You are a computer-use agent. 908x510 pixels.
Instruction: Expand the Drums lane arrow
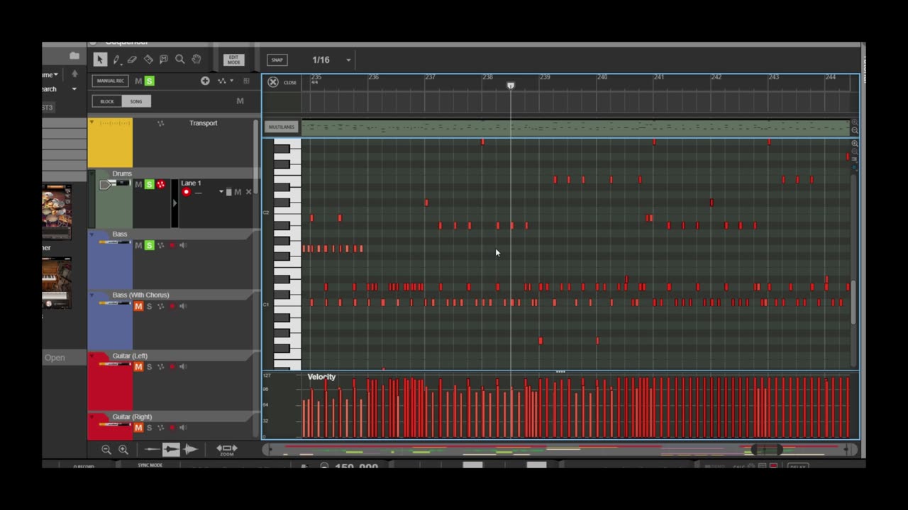(x=175, y=203)
